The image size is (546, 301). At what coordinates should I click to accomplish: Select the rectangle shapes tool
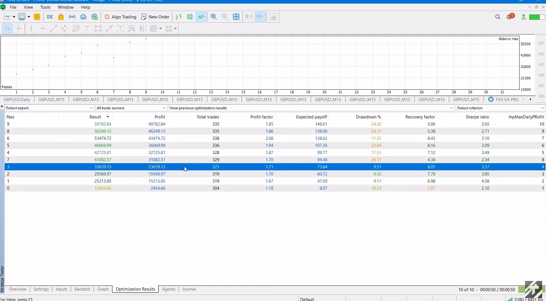click(x=98, y=28)
